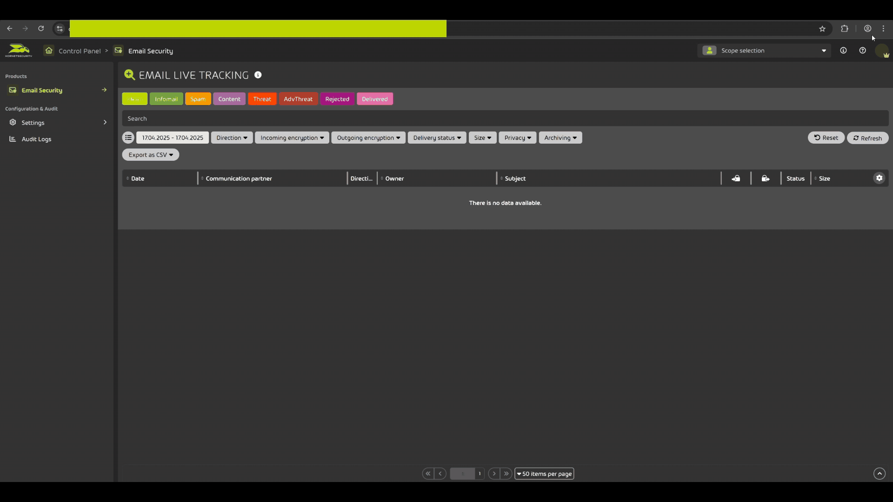This screenshot has width=893, height=502.
Task: Click the Email Live Tracking magnifier icon
Action: pyautogui.click(x=129, y=75)
